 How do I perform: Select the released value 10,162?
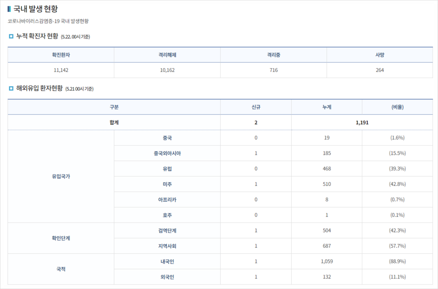pyautogui.click(x=167, y=70)
